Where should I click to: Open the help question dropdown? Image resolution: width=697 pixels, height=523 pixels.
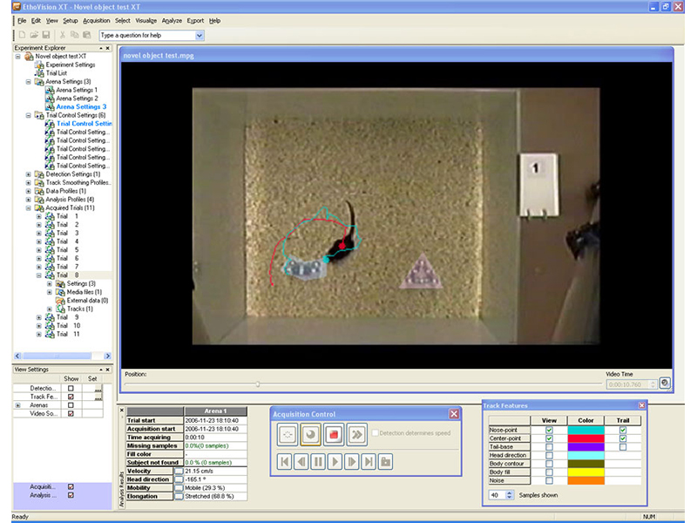click(200, 35)
